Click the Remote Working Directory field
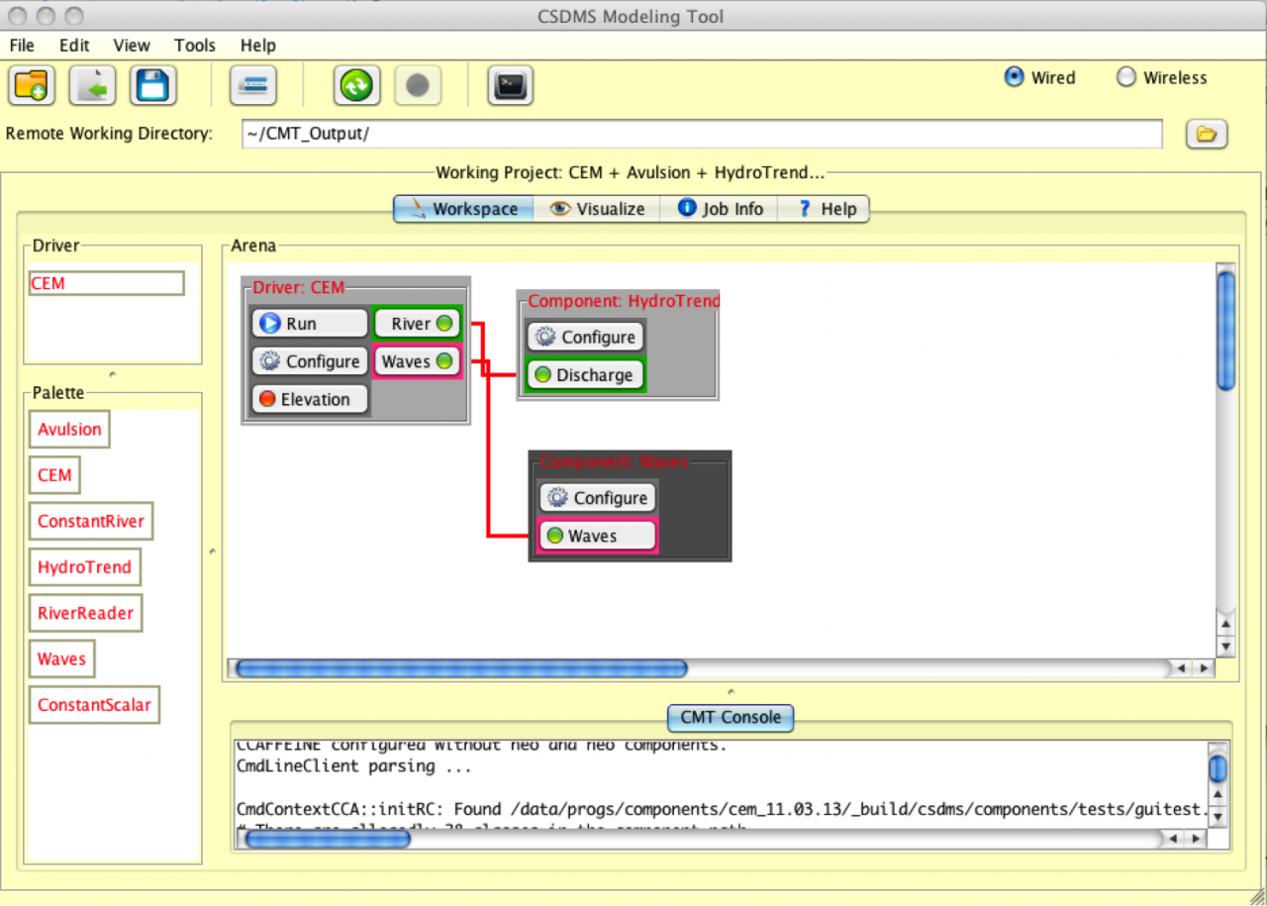This screenshot has width=1267, height=906. point(702,134)
